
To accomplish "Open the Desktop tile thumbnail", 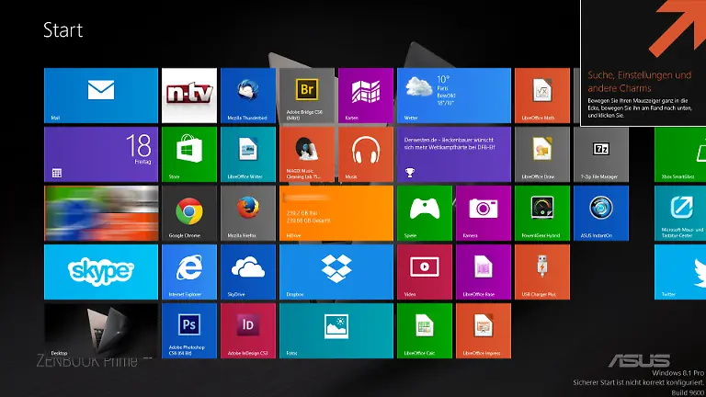I will [x=100, y=330].
